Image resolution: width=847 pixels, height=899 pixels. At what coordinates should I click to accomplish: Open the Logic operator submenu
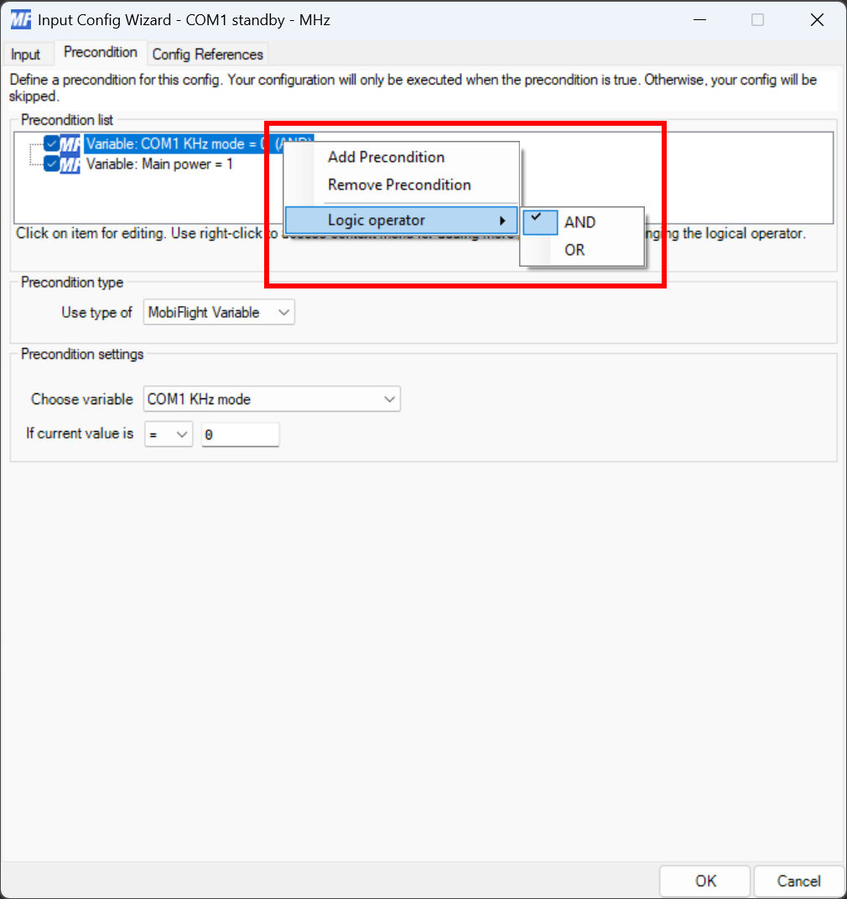[402, 221]
